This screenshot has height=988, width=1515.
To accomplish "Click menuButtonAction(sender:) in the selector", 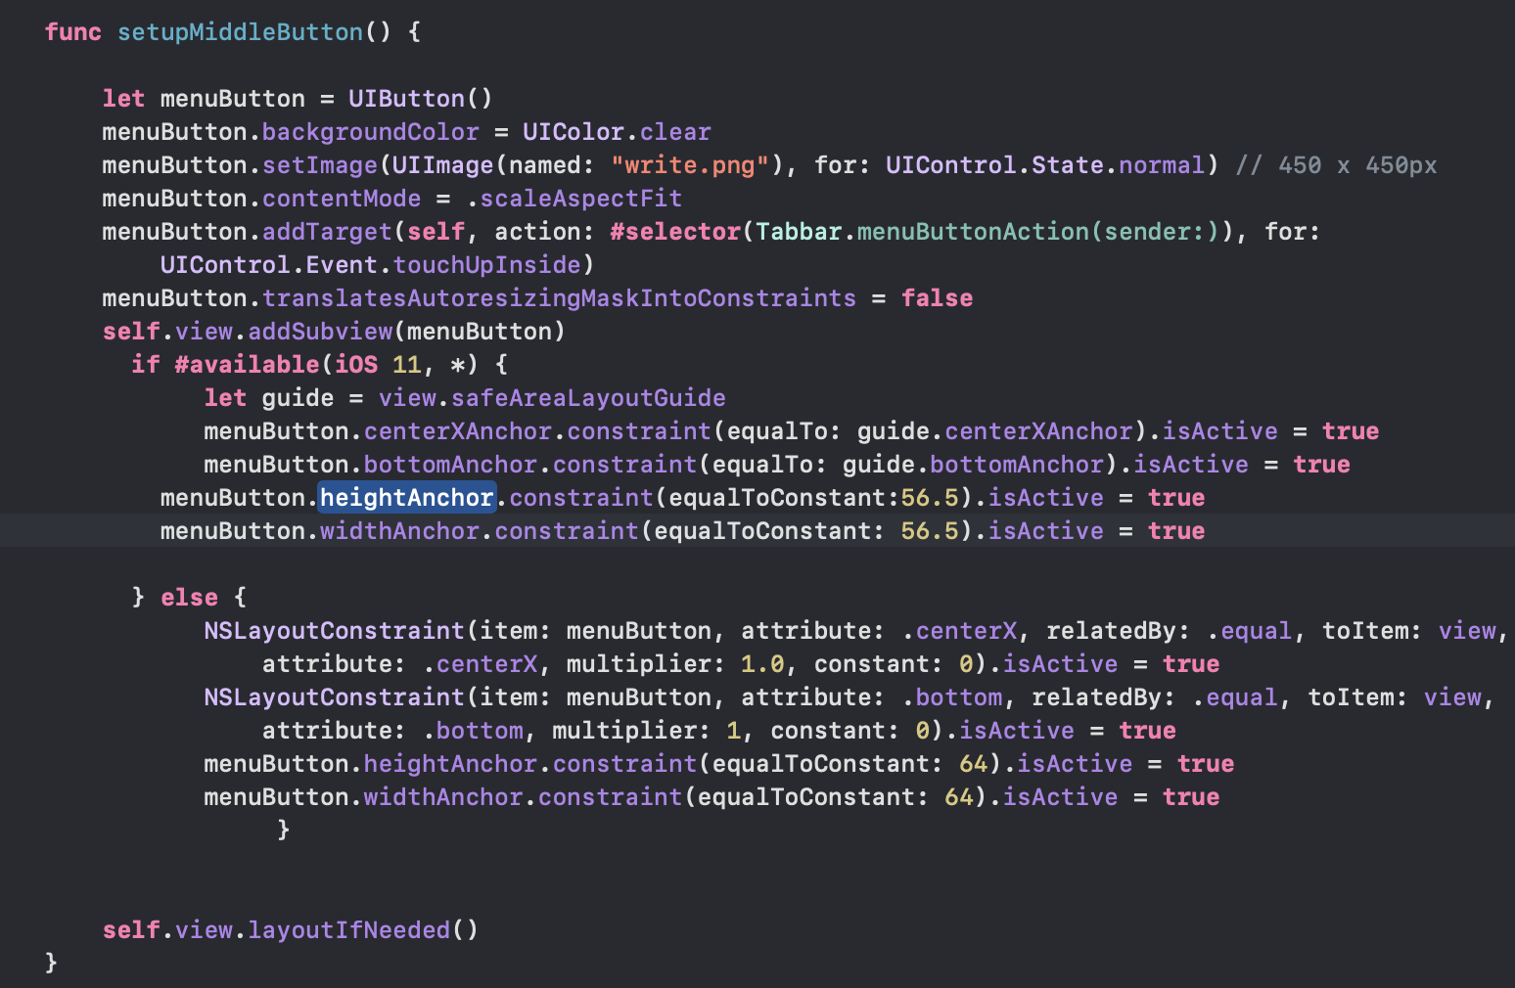I will 1037,232.
